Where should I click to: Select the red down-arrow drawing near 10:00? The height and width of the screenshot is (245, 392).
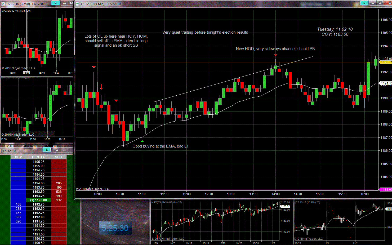[101, 87]
